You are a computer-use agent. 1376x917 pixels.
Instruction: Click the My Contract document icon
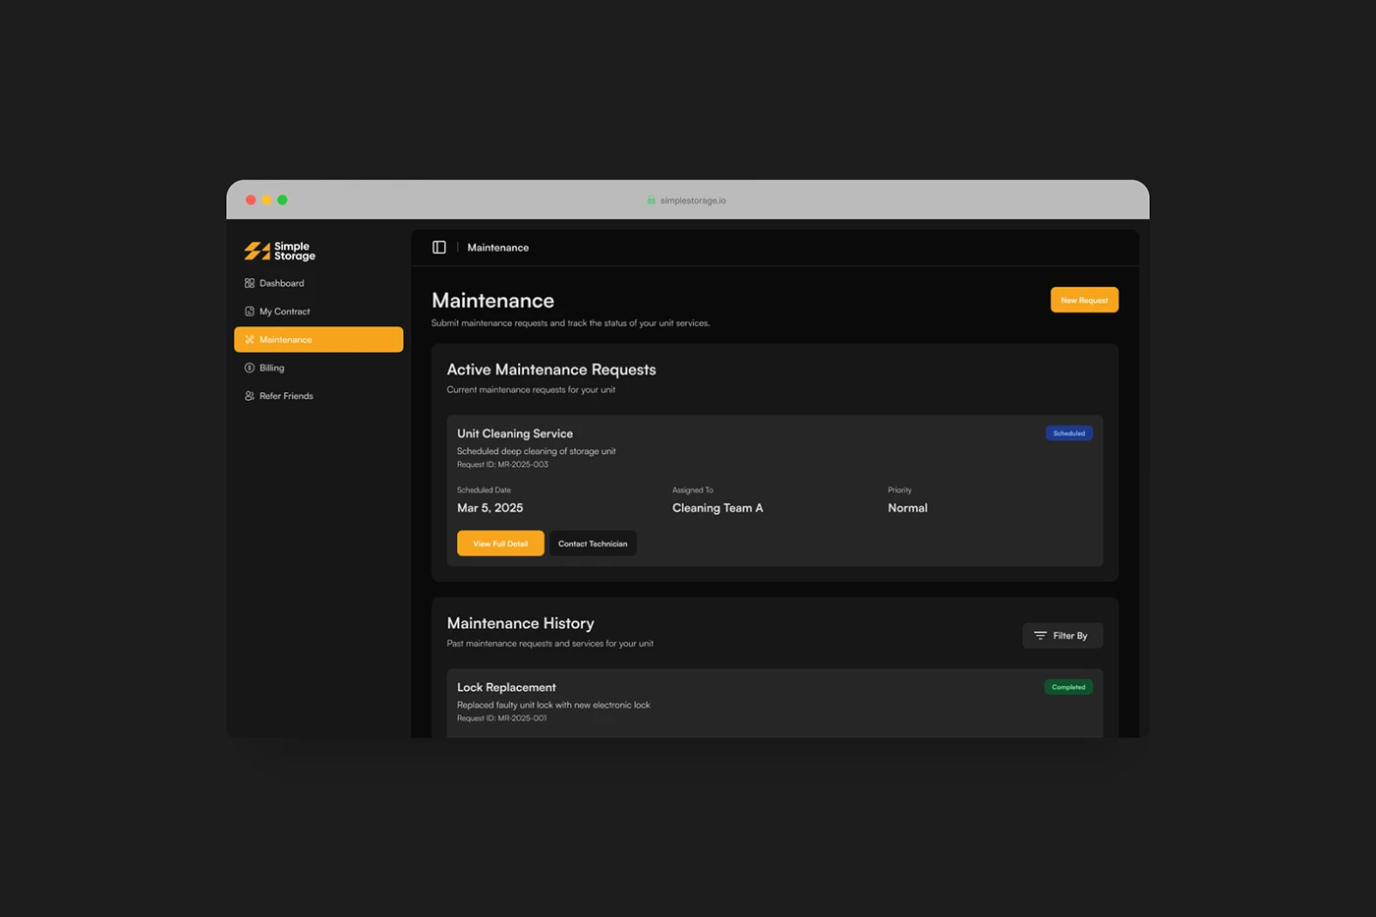click(x=249, y=311)
